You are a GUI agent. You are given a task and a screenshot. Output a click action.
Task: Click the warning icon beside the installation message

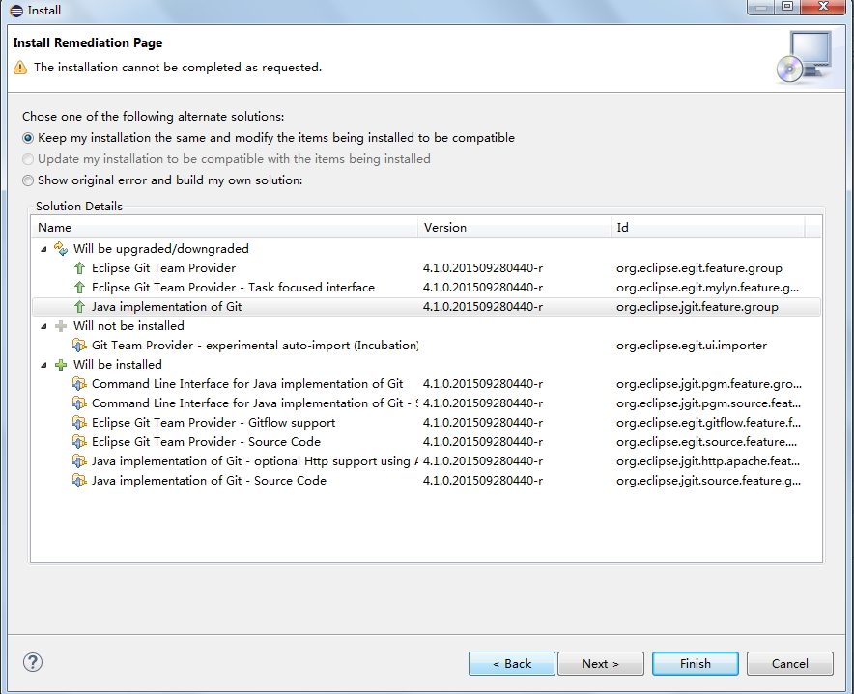(20, 68)
